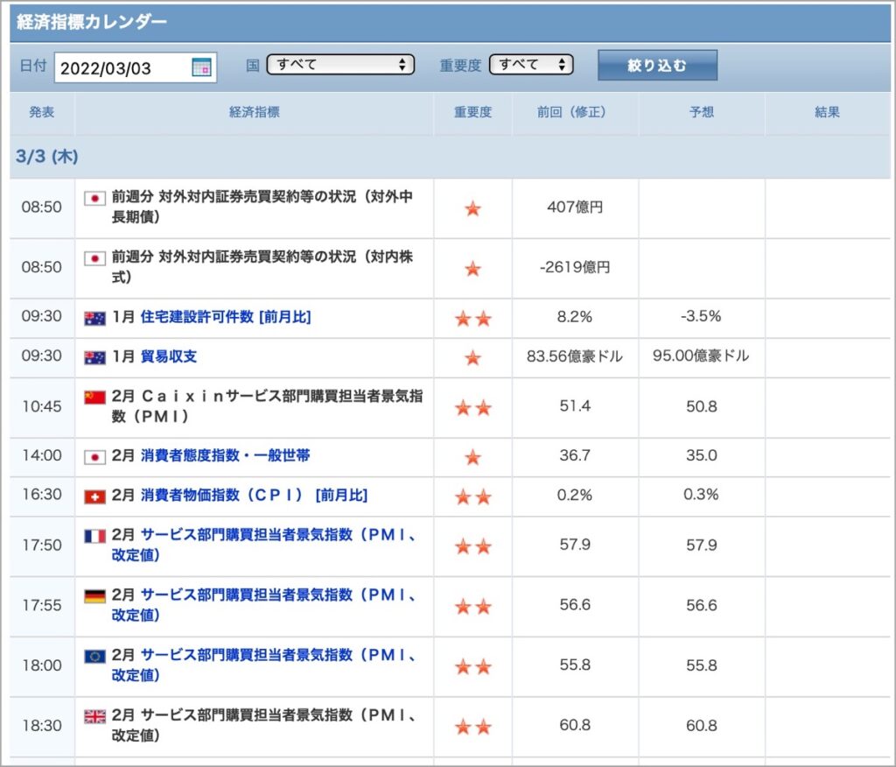Image resolution: width=896 pixels, height=767 pixels.
Task: Click the 35.0 forecast value
Action: point(701,455)
